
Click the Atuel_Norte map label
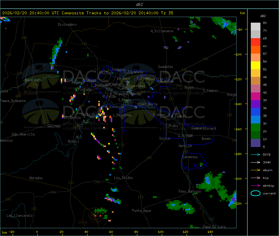pos(147,104)
